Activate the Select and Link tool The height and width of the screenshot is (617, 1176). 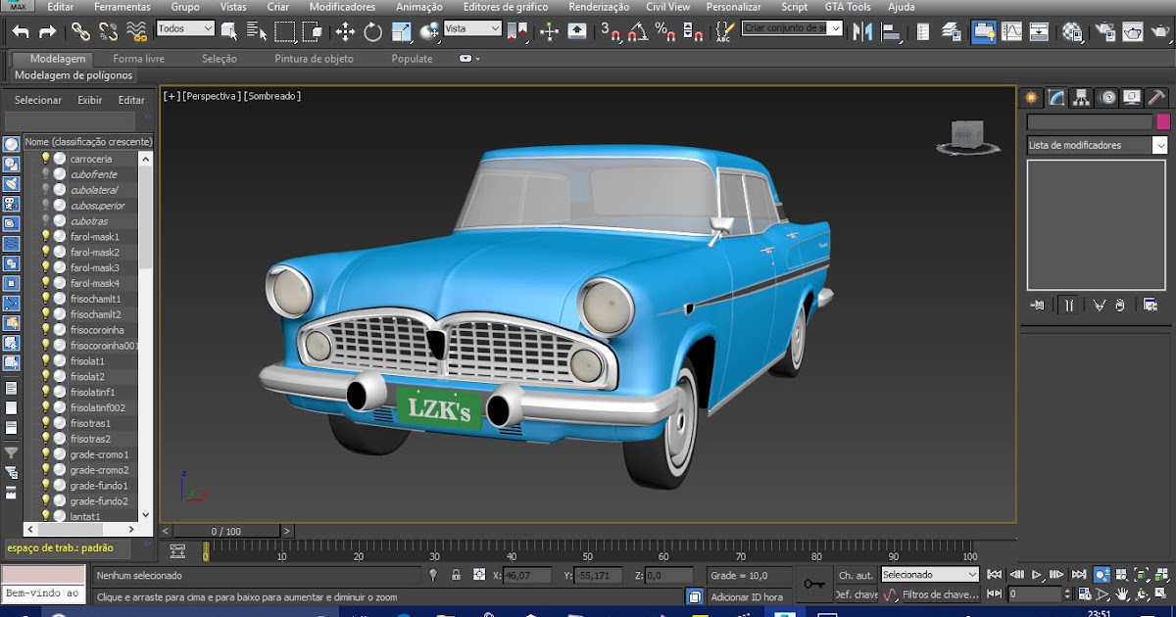80,32
